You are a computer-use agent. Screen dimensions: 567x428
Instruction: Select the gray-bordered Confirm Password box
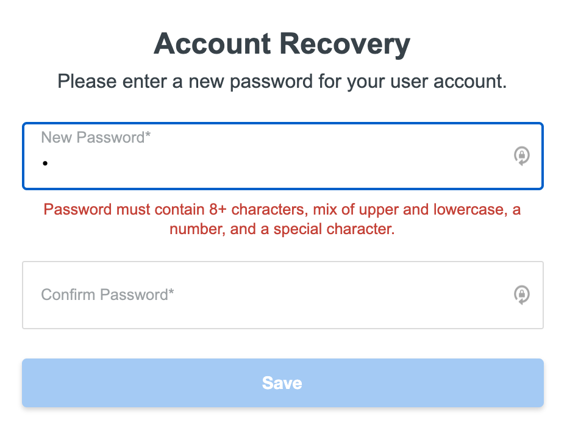[283, 295]
